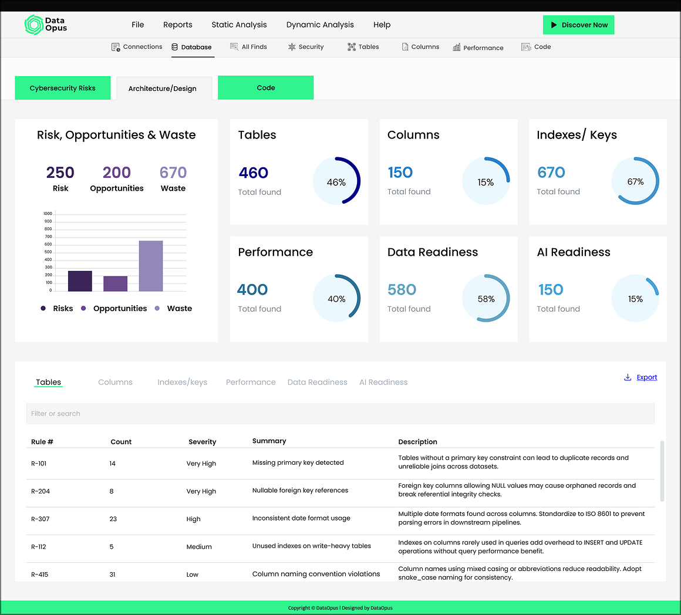Click the Indexes/Keys 67% progress ring
Viewport: 681px width, 615px height.
pyautogui.click(x=635, y=181)
